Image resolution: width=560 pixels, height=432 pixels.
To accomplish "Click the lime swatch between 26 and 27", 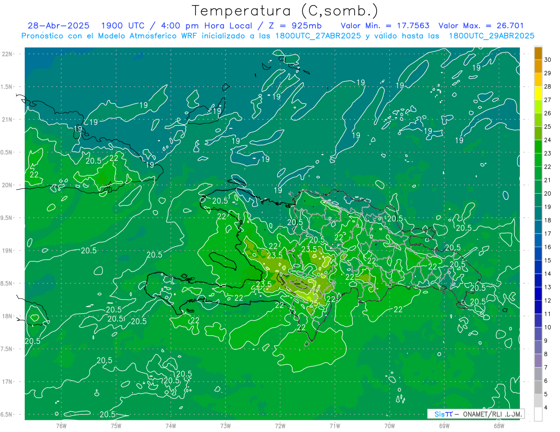I will (538, 106).
